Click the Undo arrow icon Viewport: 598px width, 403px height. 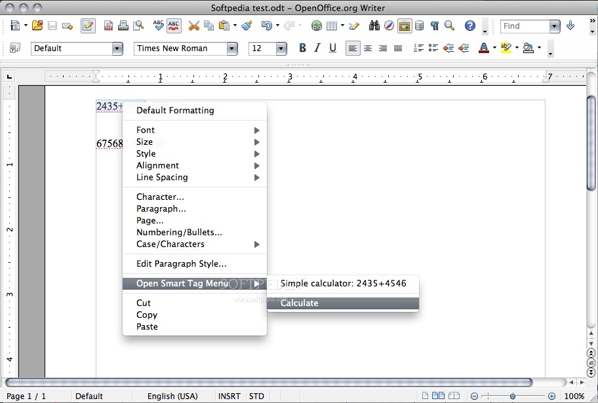pyautogui.click(x=267, y=26)
